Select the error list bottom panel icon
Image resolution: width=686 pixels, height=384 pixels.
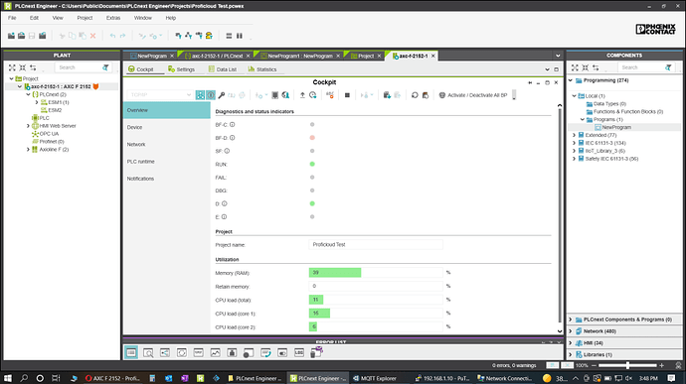[x=131, y=352]
